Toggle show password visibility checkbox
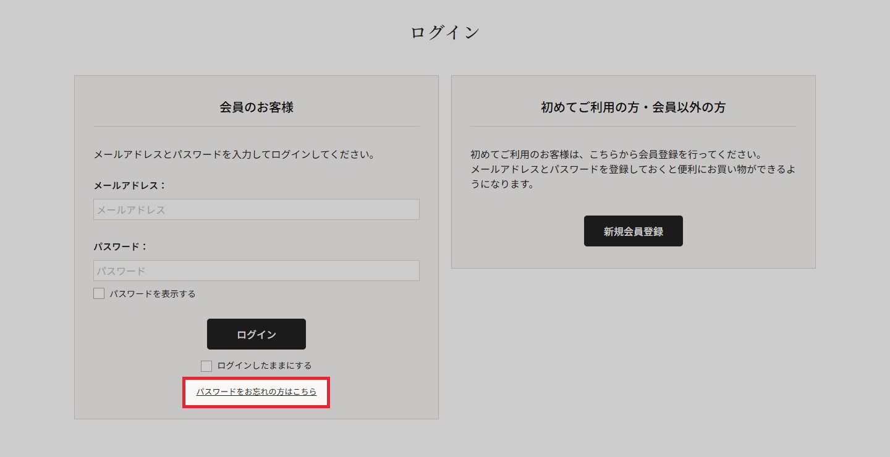The image size is (890, 457). pyautogui.click(x=98, y=293)
